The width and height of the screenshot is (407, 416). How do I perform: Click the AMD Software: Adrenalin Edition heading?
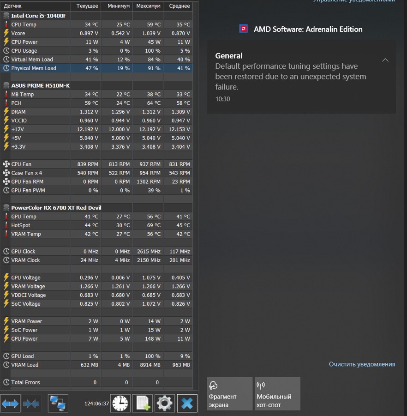click(308, 29)
